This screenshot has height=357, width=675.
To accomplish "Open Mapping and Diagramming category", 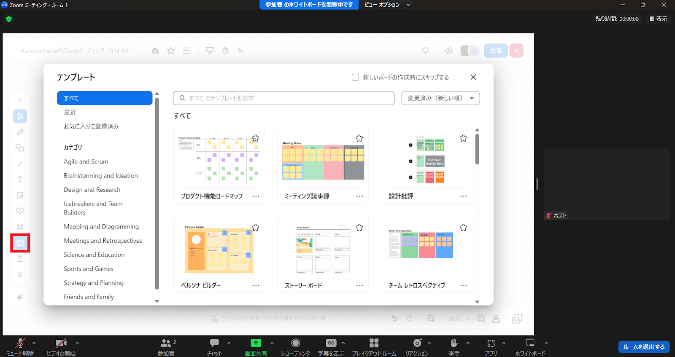I will tap(101, 227).
